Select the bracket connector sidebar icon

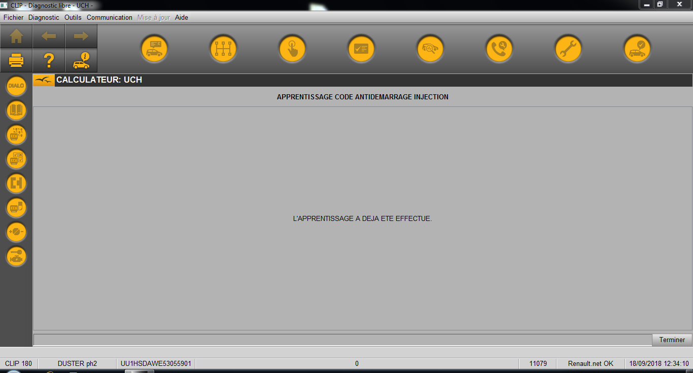16,183
